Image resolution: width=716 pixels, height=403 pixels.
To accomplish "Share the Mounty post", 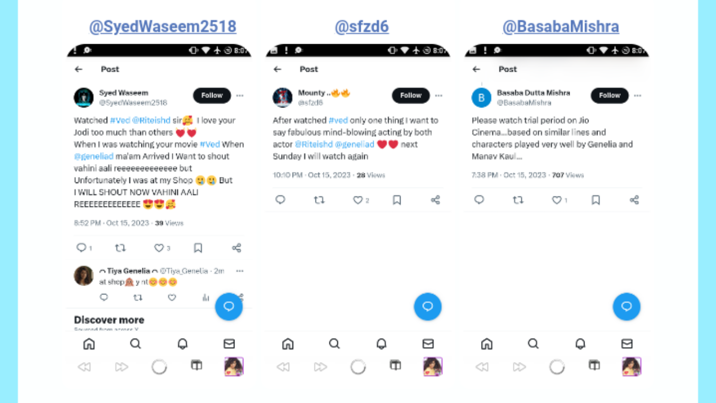I will click(436, 200).
